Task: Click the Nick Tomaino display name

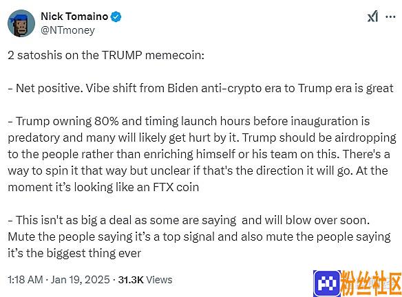Action: (74, 16)
